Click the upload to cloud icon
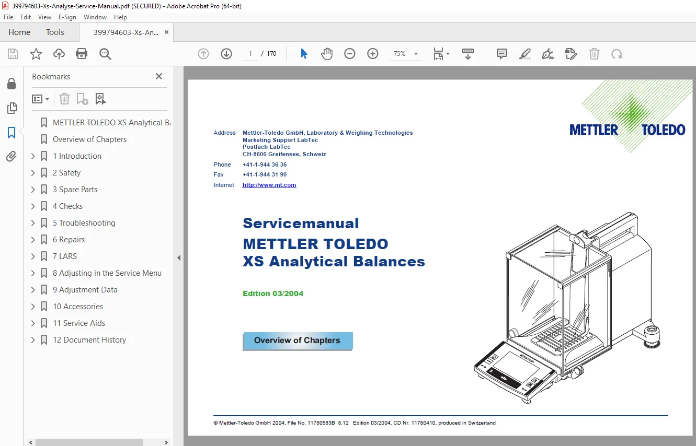The image size is (696, 446). click(59, 54)
